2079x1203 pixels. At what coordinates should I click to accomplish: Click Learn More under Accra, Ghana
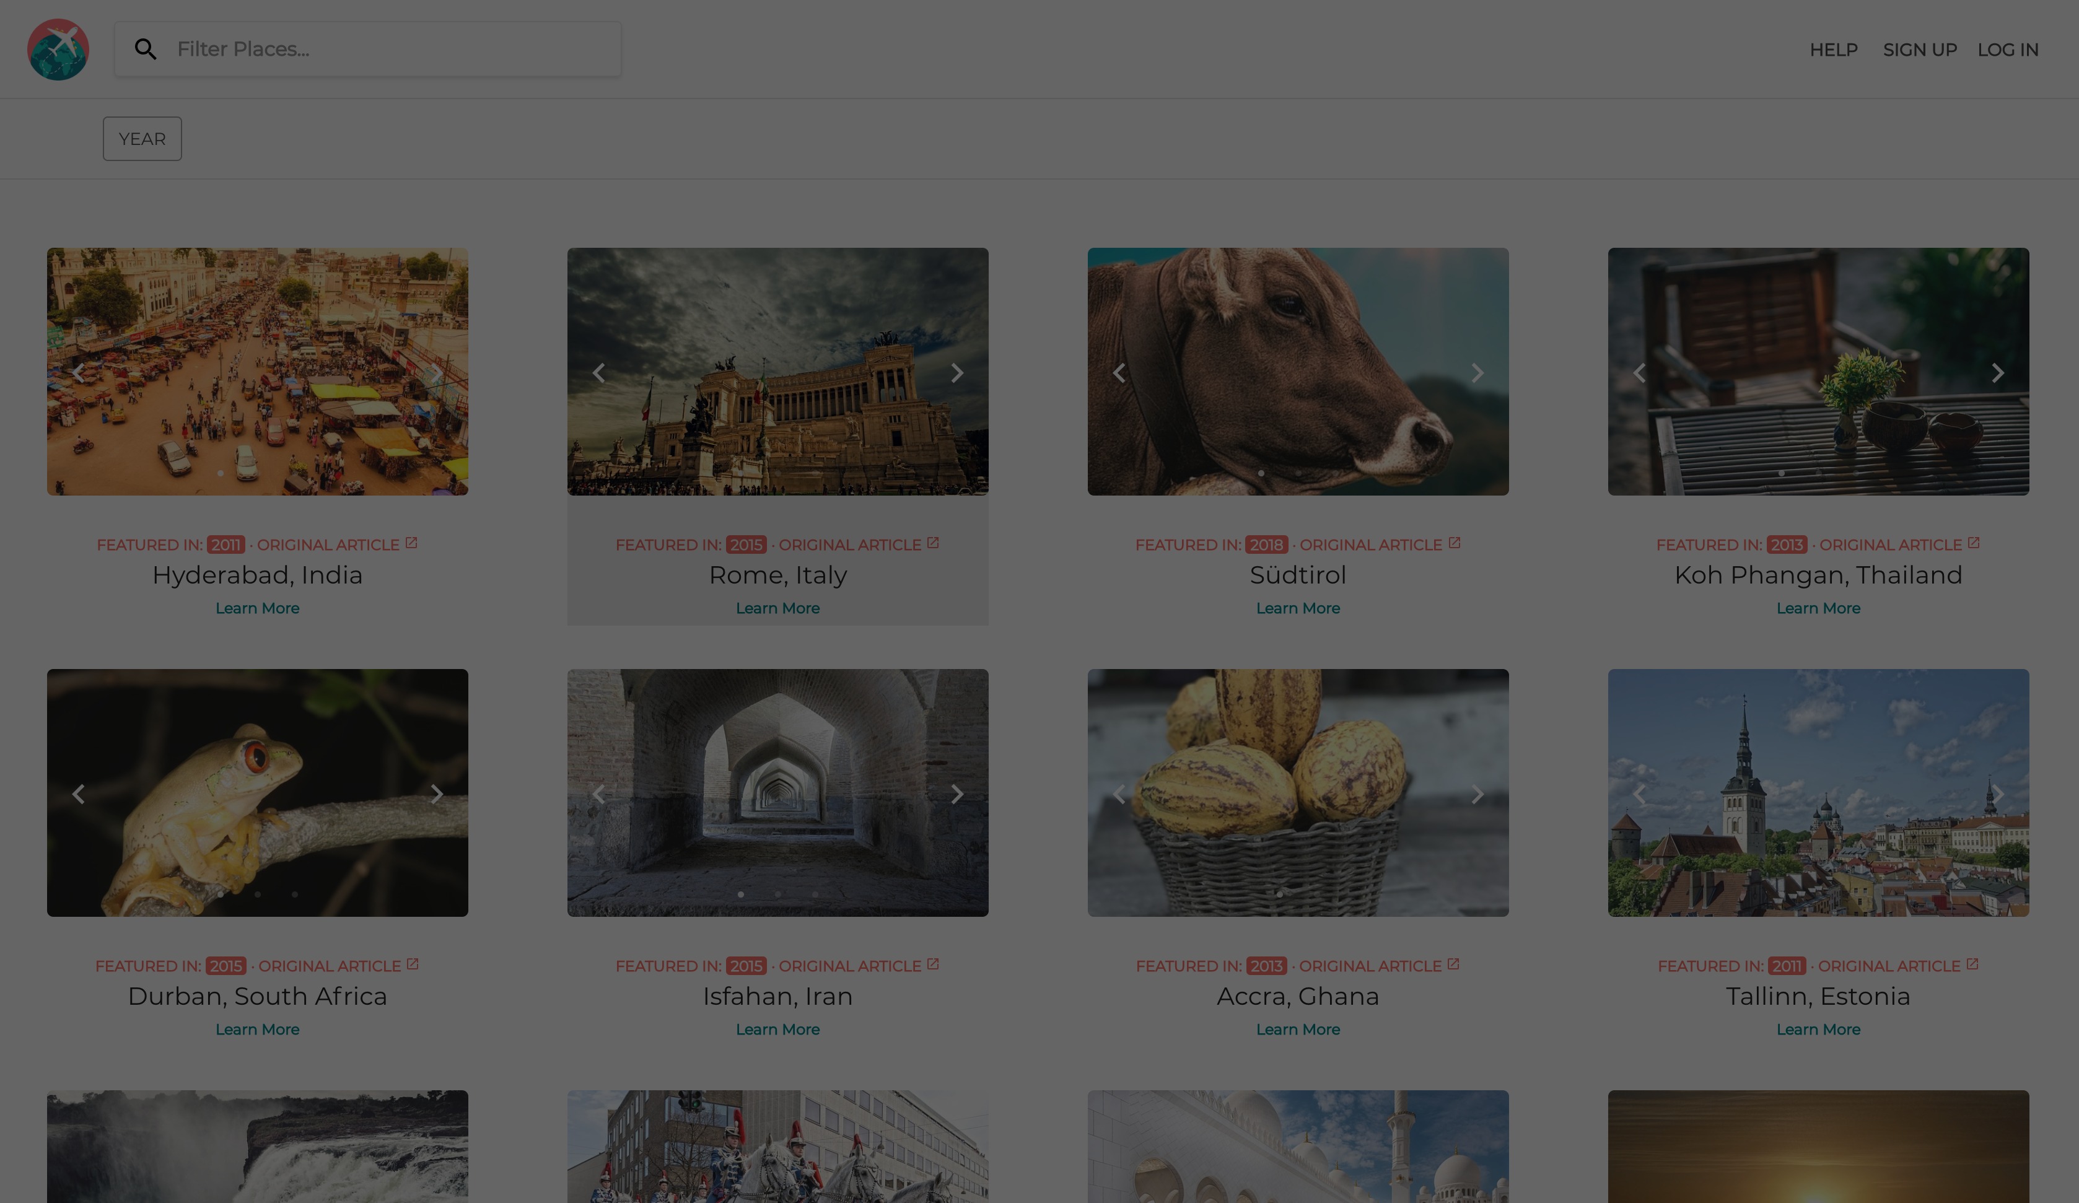point(1298,1029)
